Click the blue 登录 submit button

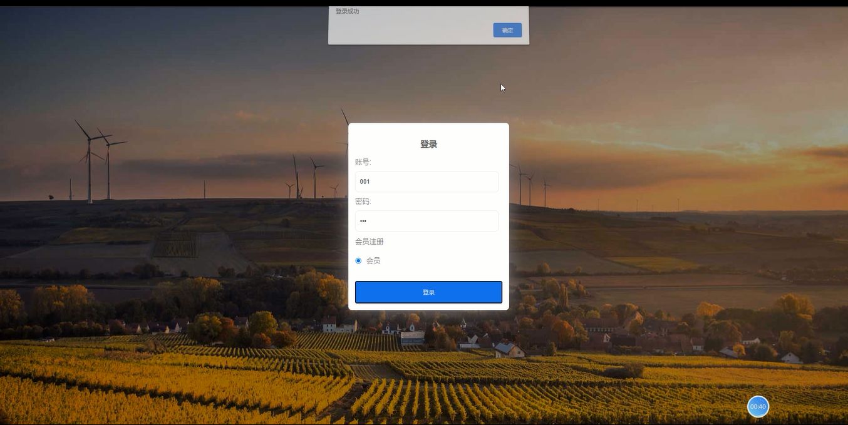tap(428, 292)
